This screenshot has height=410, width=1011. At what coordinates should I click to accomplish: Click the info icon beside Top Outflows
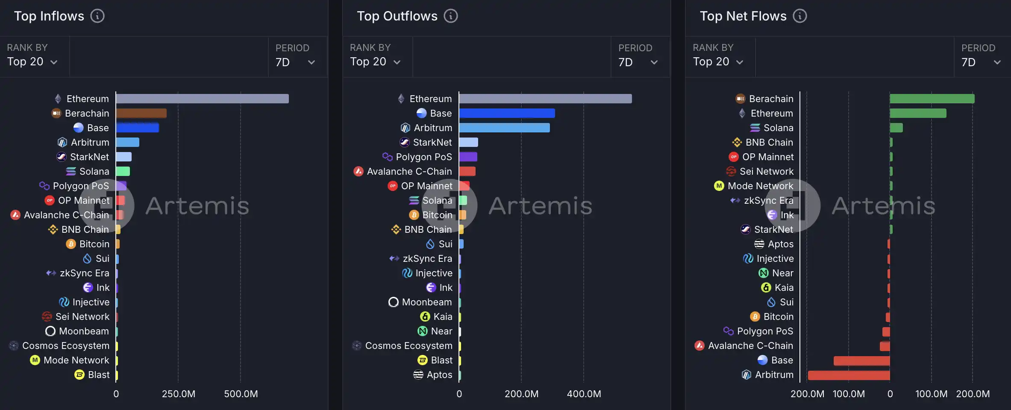pyautogui.click(x=451, y=16)
